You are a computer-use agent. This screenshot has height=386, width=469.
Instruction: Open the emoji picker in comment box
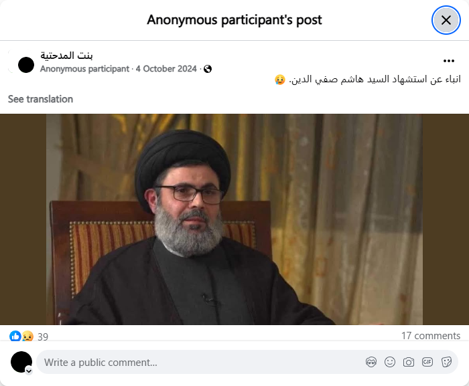pos(390,362)
